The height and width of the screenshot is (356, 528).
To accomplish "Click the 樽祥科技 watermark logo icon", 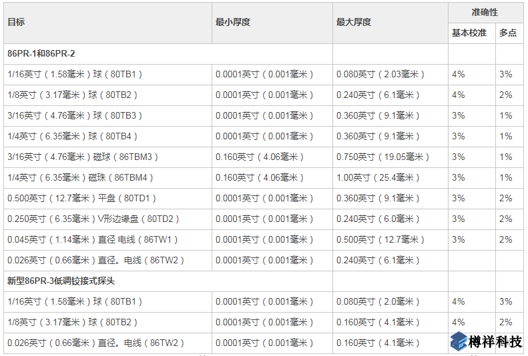I will click(458, 341).
